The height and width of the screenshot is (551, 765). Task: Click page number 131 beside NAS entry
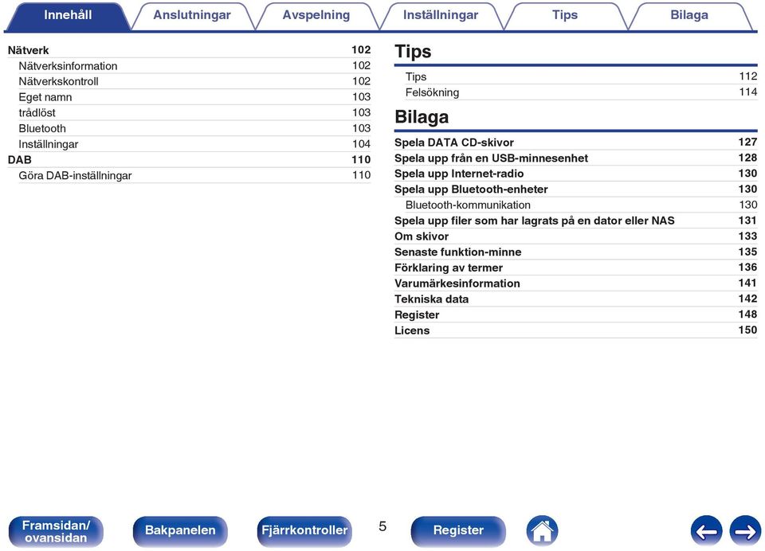747,220
